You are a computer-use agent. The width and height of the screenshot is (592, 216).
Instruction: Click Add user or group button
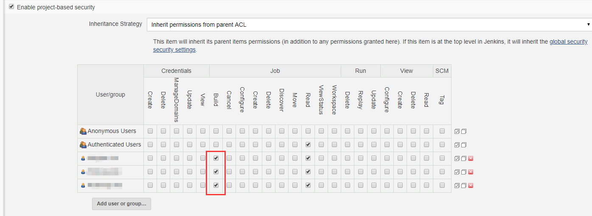[121, 204]
